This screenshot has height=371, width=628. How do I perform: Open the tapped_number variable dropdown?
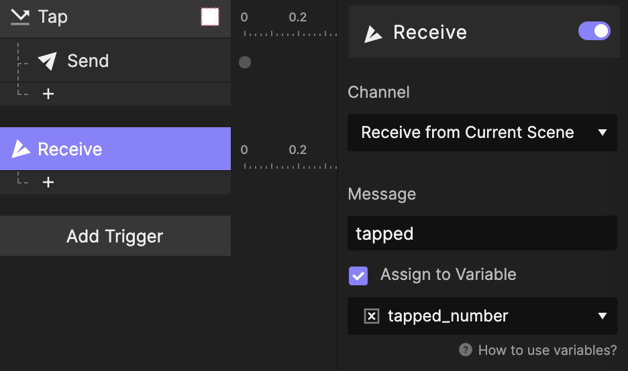pyautogui.click(x=482, y=316)
